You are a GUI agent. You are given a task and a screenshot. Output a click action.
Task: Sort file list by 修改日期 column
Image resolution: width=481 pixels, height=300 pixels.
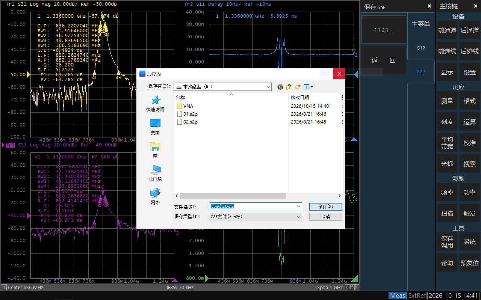[x=314, y=97]
